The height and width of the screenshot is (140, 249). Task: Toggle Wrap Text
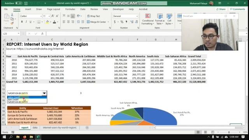pos(93,16)
